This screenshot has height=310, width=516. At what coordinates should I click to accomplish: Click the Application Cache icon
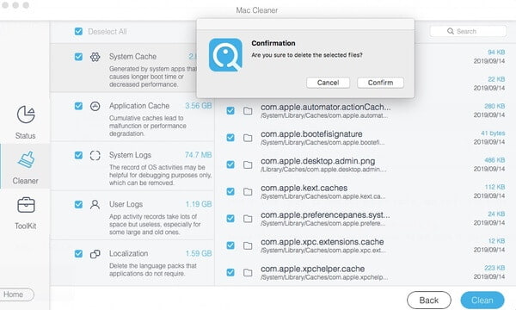pyautogui.click(x=95, y=106)
